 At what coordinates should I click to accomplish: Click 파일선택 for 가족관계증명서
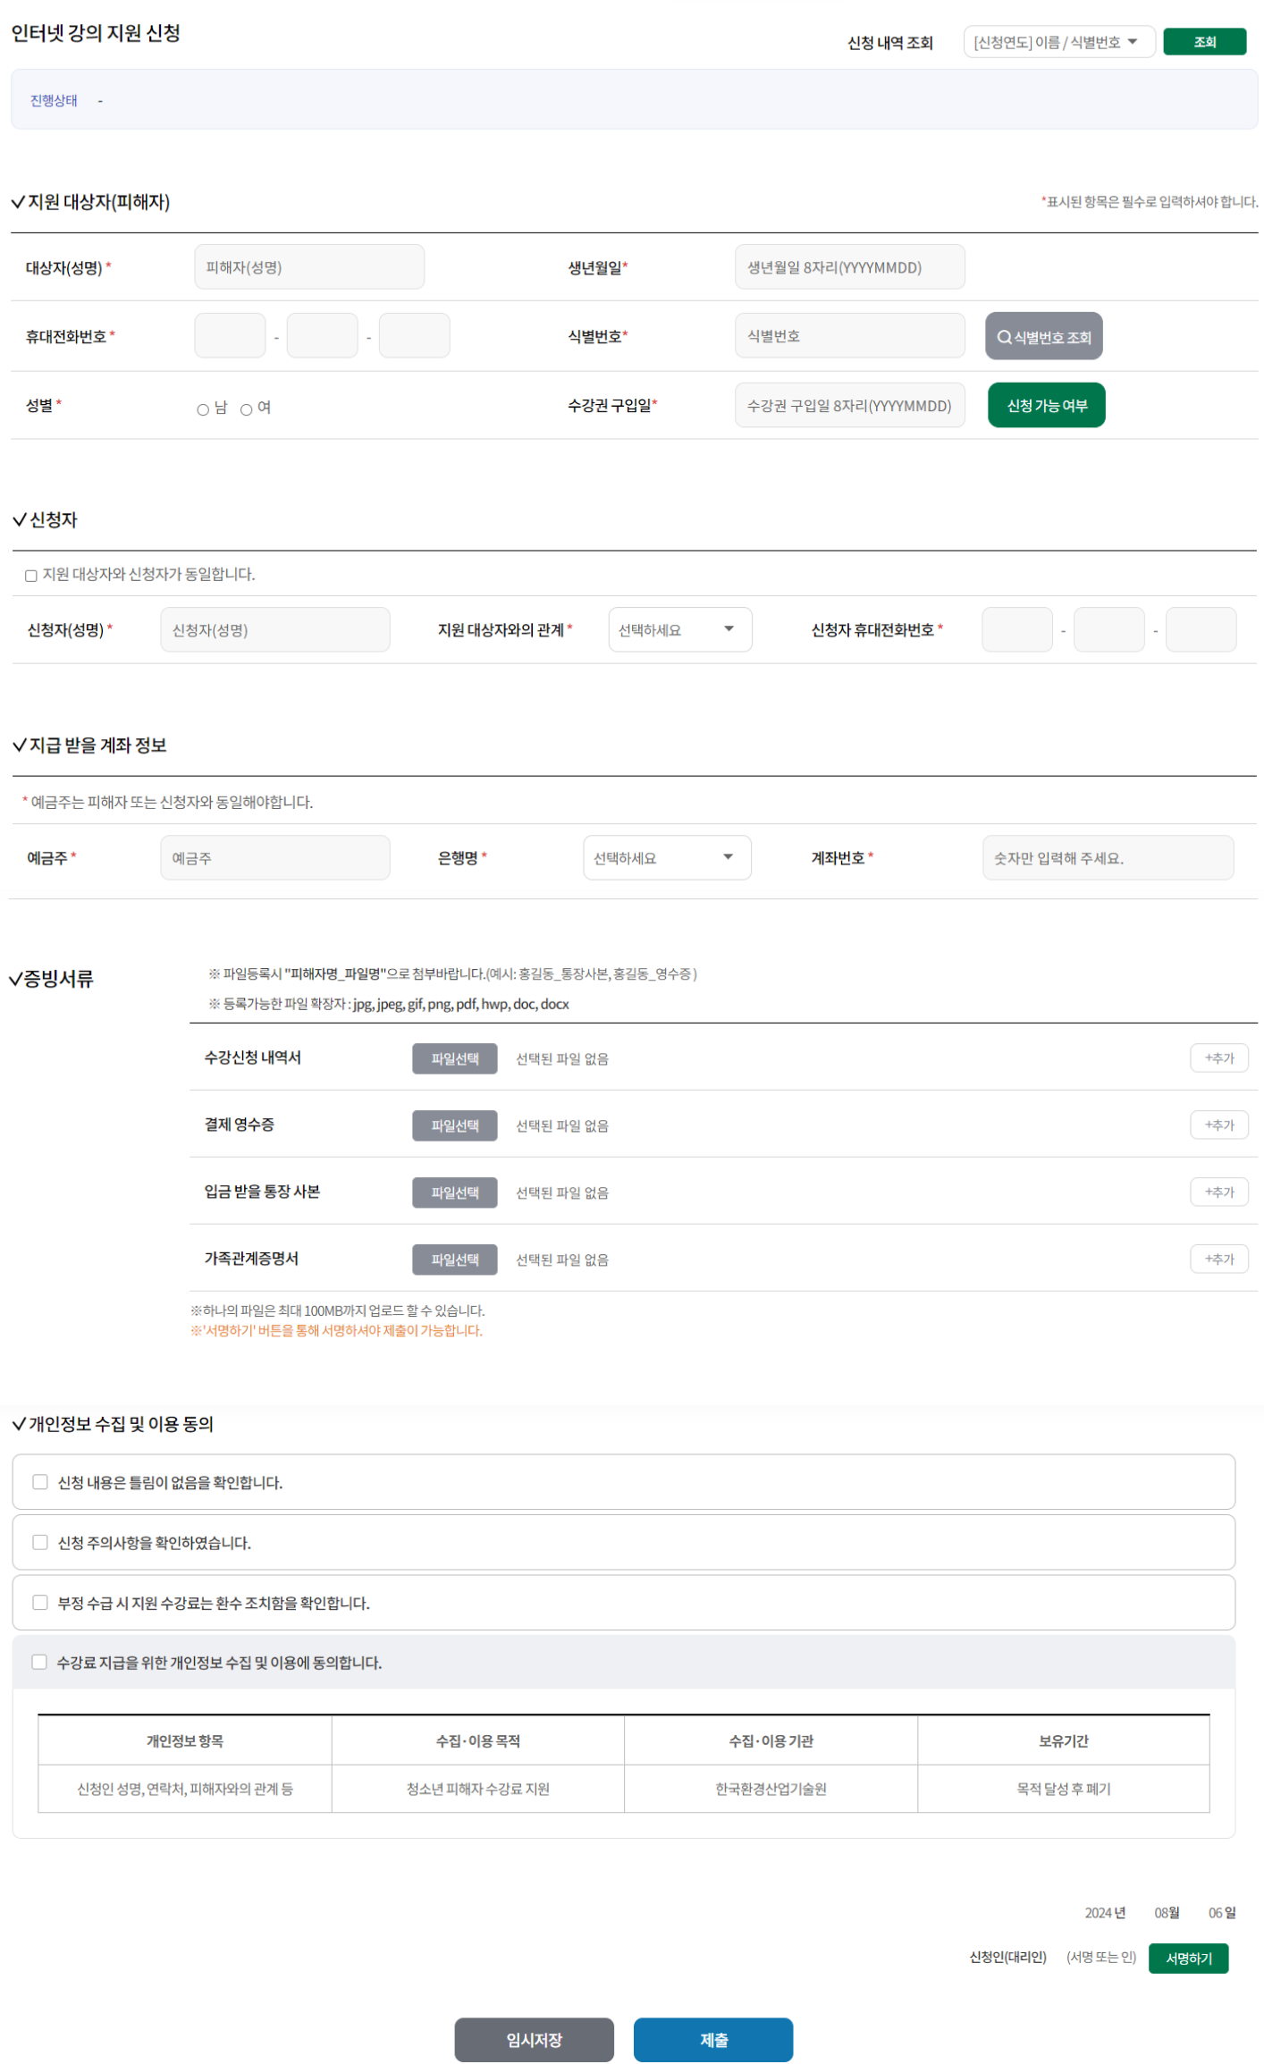(x=454, y=1260)
